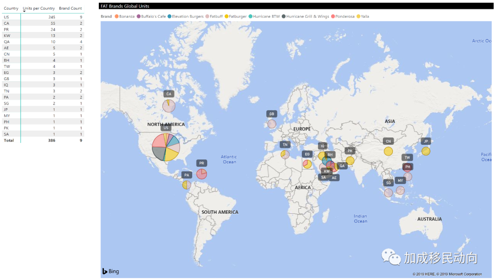The image size is (494, 280).
Task: Click the Buffalo's Cafe legend color dot
Action: coord(139,16)
